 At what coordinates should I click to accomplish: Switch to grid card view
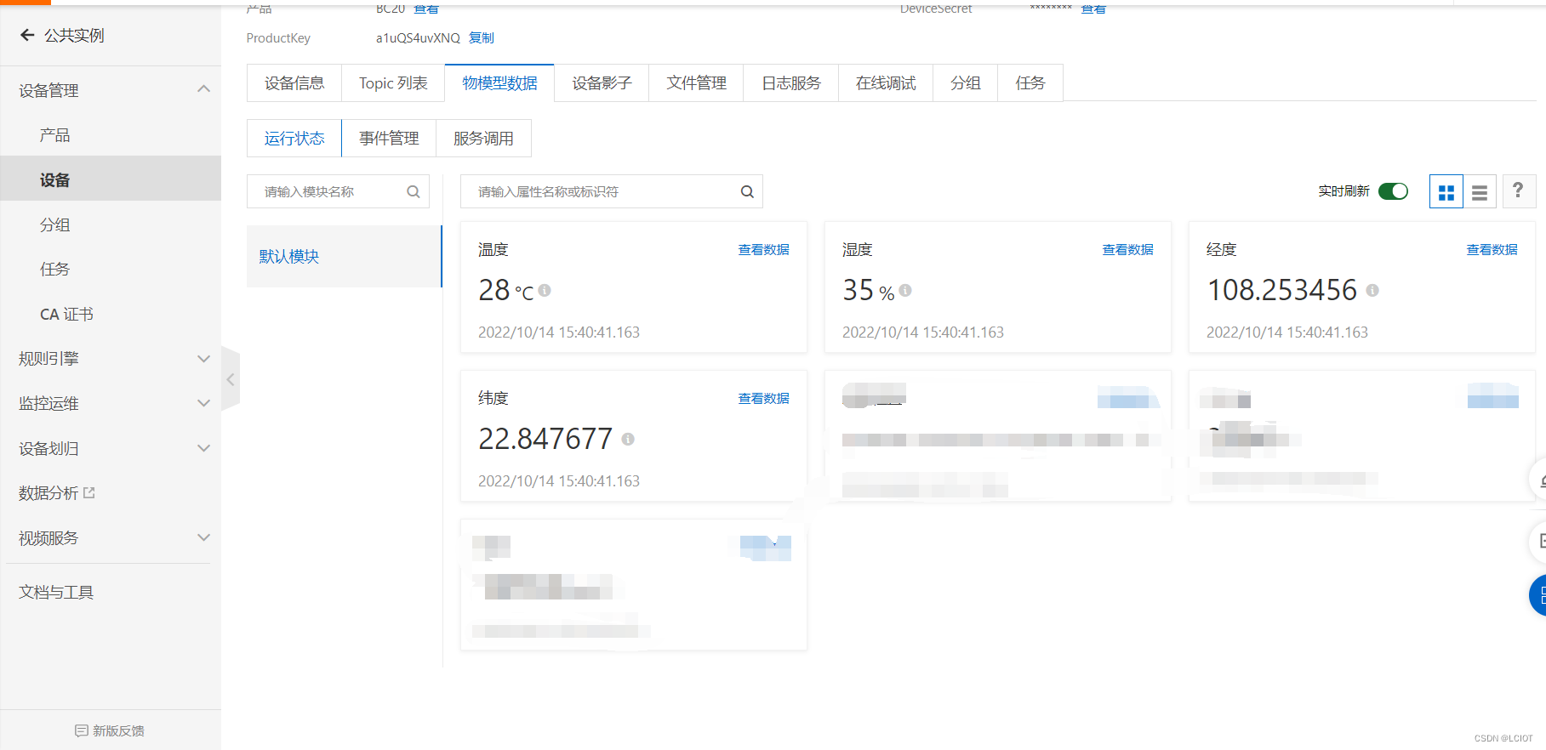coord(1446,192)
